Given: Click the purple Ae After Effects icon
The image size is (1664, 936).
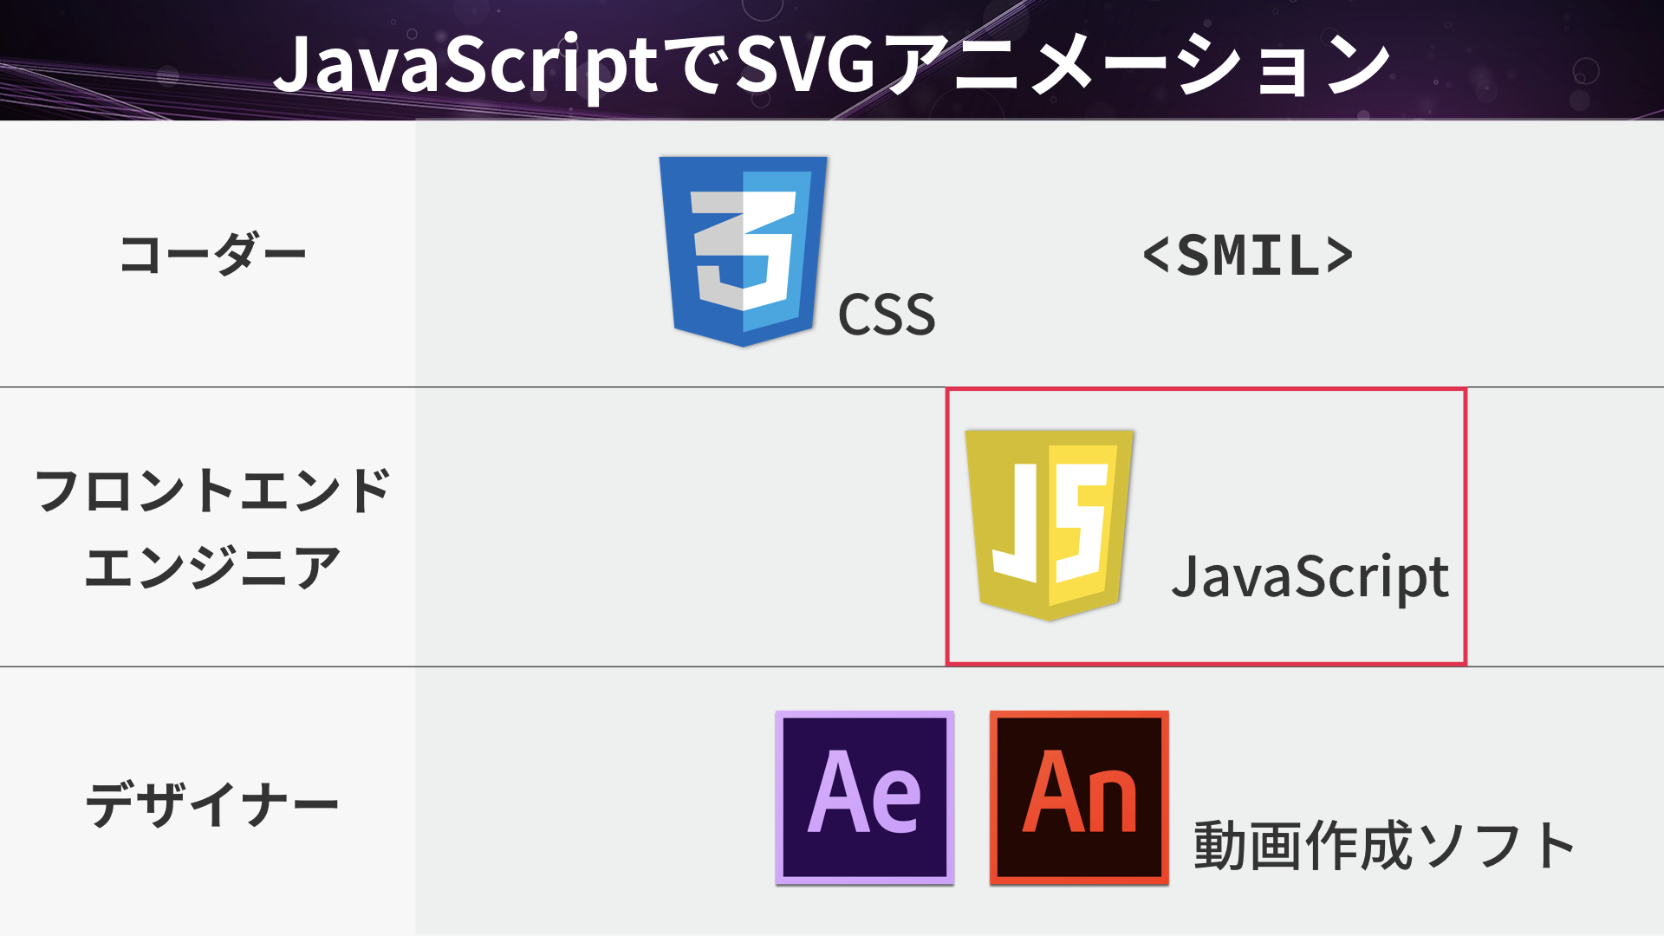Looking at the screenshot, I should click(x=865, y=797).
